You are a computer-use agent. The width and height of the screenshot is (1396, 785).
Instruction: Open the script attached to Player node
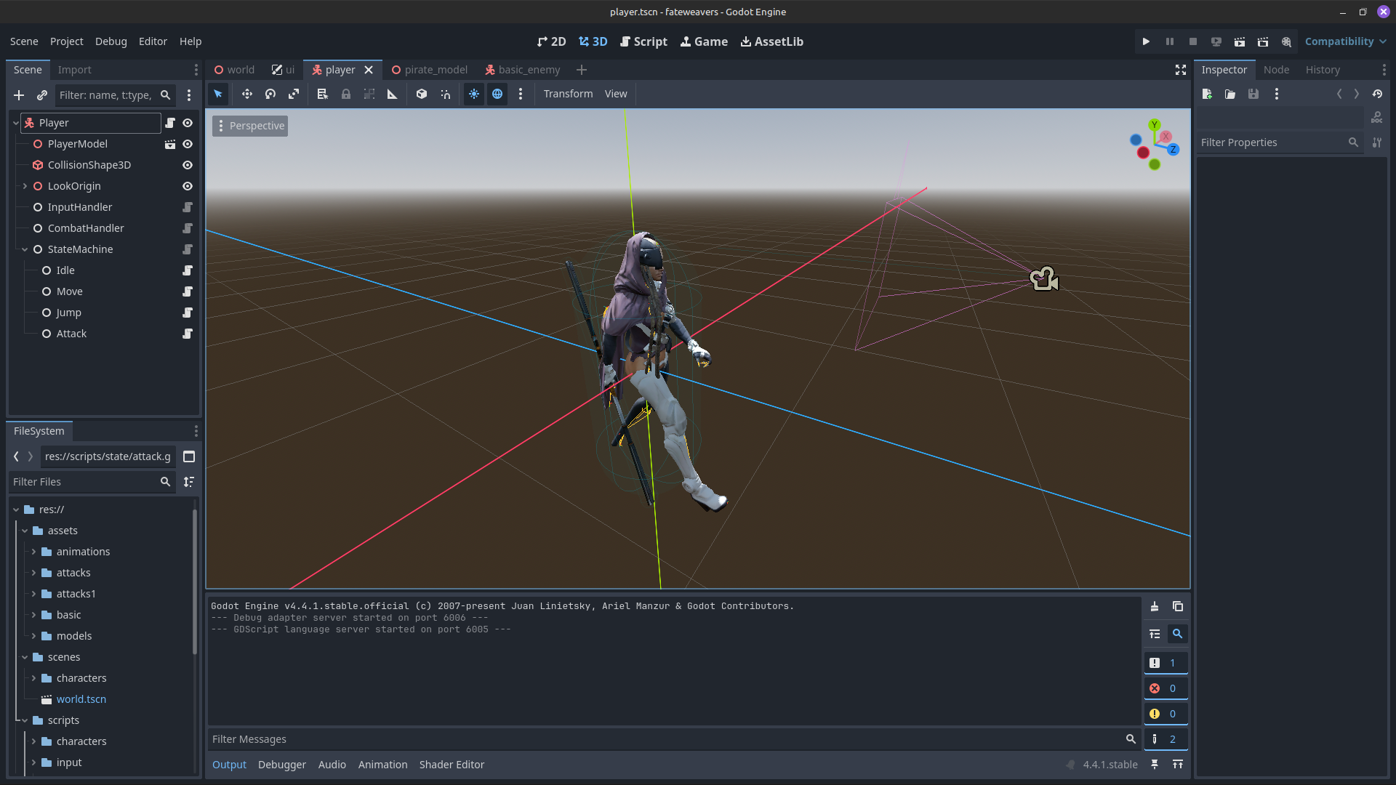point(170,123)
